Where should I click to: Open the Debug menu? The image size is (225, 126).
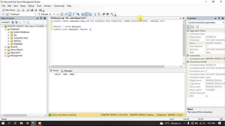(31, 6)
